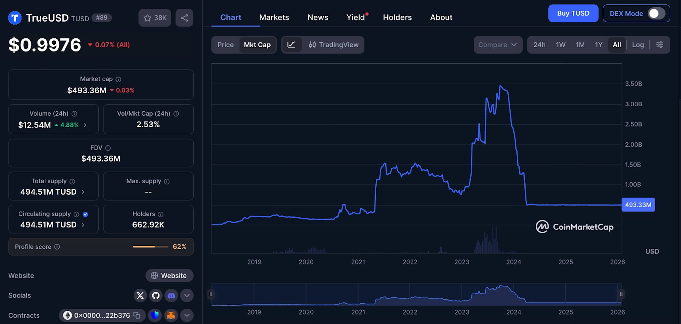Open the Chart tab

(231, 17)
